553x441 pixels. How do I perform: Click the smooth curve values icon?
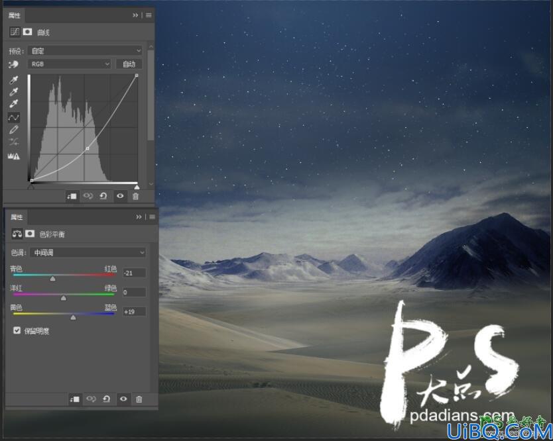pyautogui.click(x=13, y=142)
